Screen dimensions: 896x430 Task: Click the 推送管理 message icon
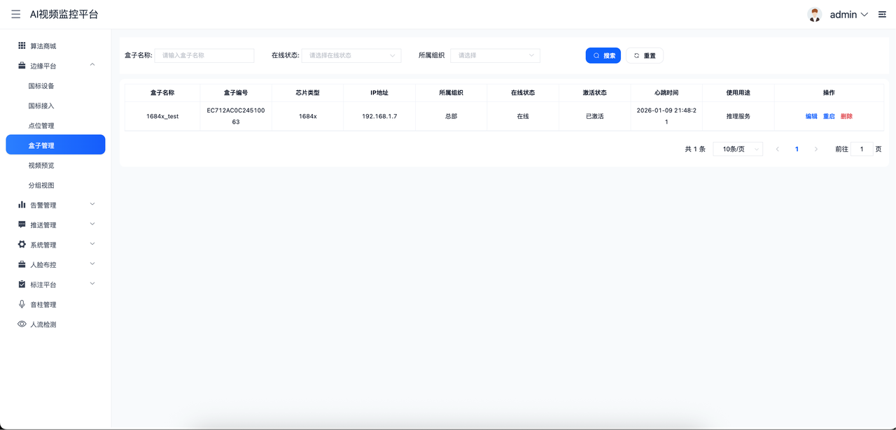coord(22,224)
